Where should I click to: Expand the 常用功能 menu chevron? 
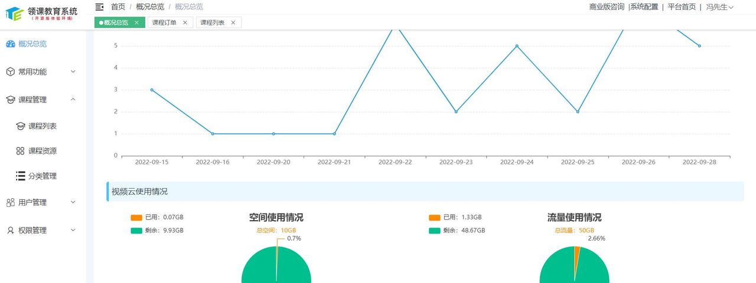point(73,71)
